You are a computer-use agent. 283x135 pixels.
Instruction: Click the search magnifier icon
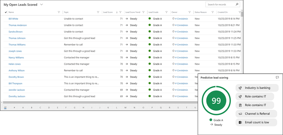237,5
